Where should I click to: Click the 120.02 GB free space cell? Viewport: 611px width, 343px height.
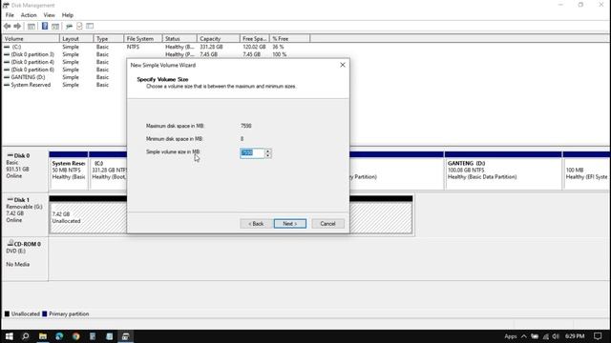point(254,47)
